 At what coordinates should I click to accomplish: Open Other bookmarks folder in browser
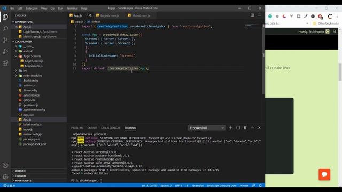326,23
